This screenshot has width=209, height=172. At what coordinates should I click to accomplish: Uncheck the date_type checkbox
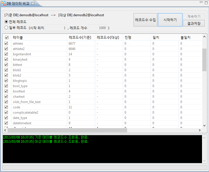tap(6, 118)
